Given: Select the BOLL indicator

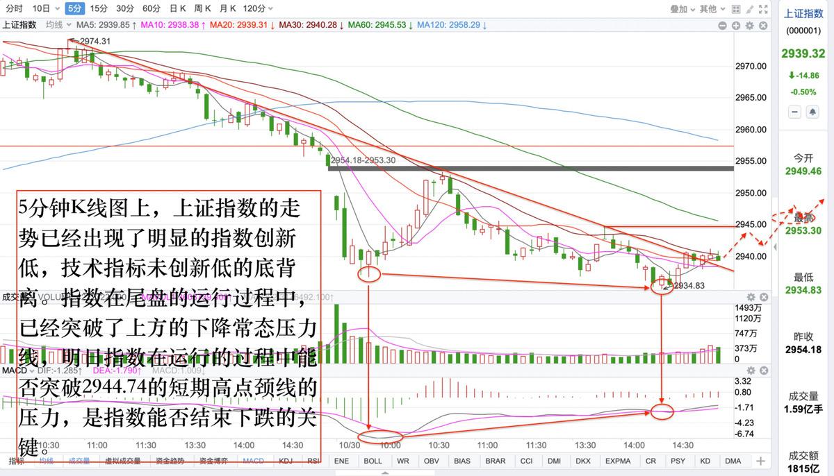Looking at the screenshot, I should (373, 461).
